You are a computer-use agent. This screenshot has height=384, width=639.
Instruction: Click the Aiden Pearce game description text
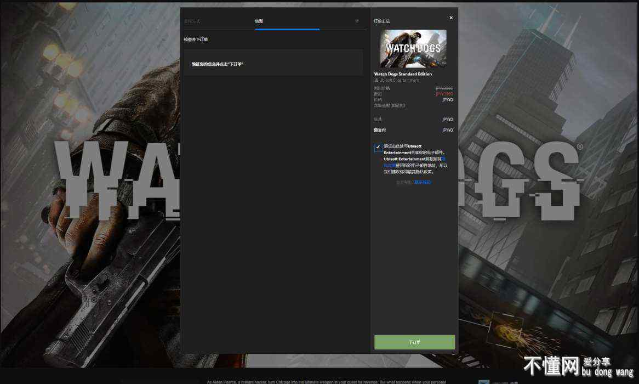pyautogui.click(x=326, y=382)
